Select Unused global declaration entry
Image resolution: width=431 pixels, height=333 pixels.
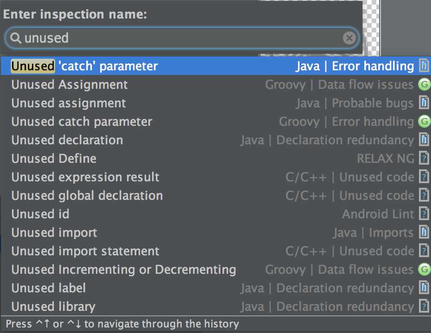click(x=87, y=196)
